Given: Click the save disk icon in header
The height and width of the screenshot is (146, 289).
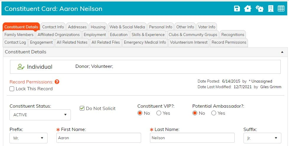Looking at the screenshot, I should pyautogui.click(x=237, y=9).
